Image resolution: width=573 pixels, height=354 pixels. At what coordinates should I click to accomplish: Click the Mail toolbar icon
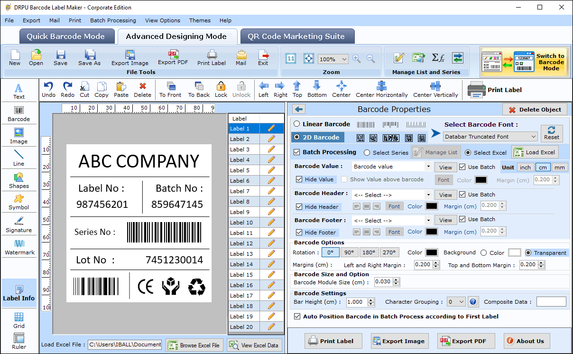click(x=241, y=58)
